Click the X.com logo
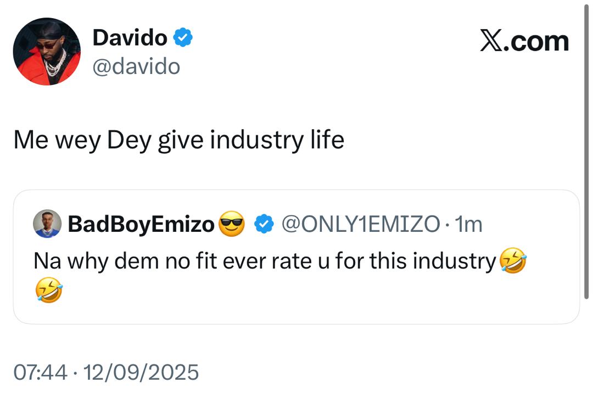593x405 pixels. point(524,39)
